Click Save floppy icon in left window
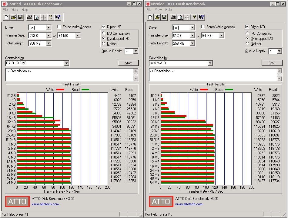 [20, 18]
